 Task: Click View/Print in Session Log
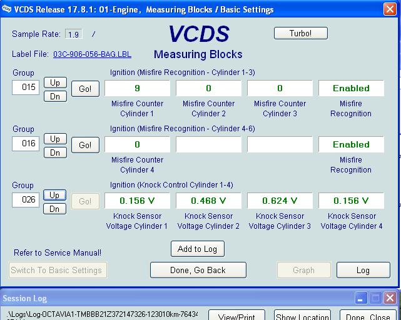[x=236, y=316]
